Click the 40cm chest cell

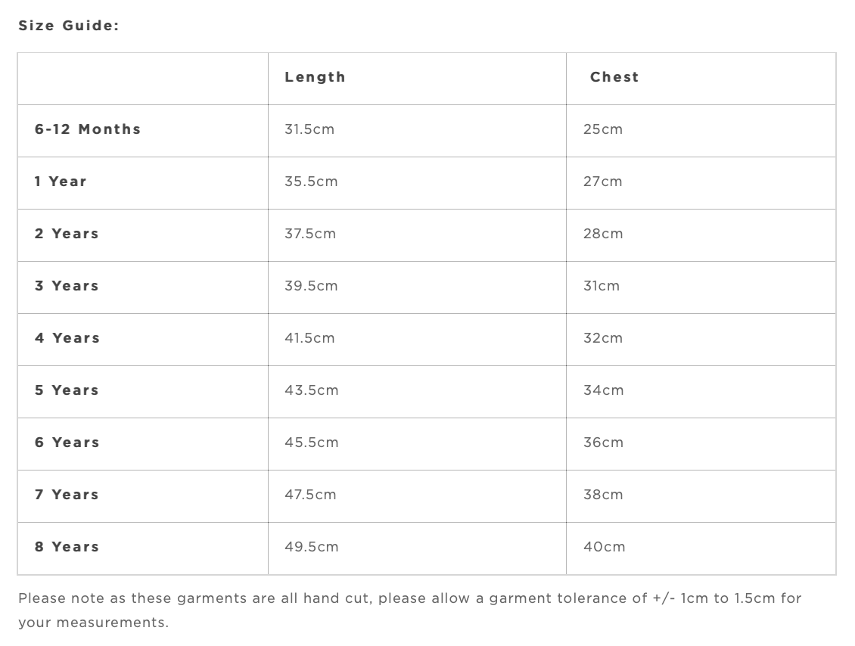pos(605,547)
